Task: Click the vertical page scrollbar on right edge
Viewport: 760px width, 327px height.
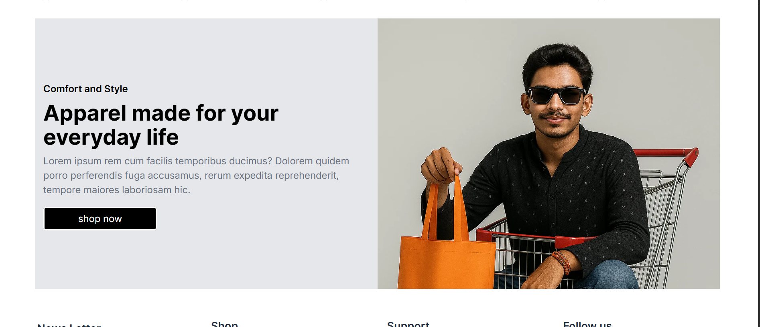Action: 758,163
